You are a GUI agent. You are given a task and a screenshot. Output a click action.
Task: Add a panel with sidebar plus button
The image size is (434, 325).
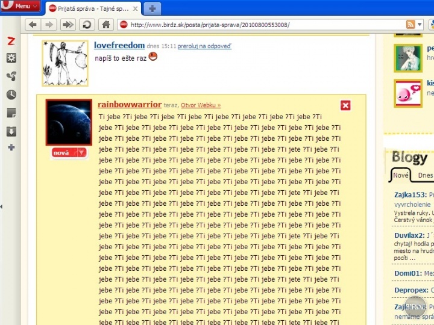11,147
